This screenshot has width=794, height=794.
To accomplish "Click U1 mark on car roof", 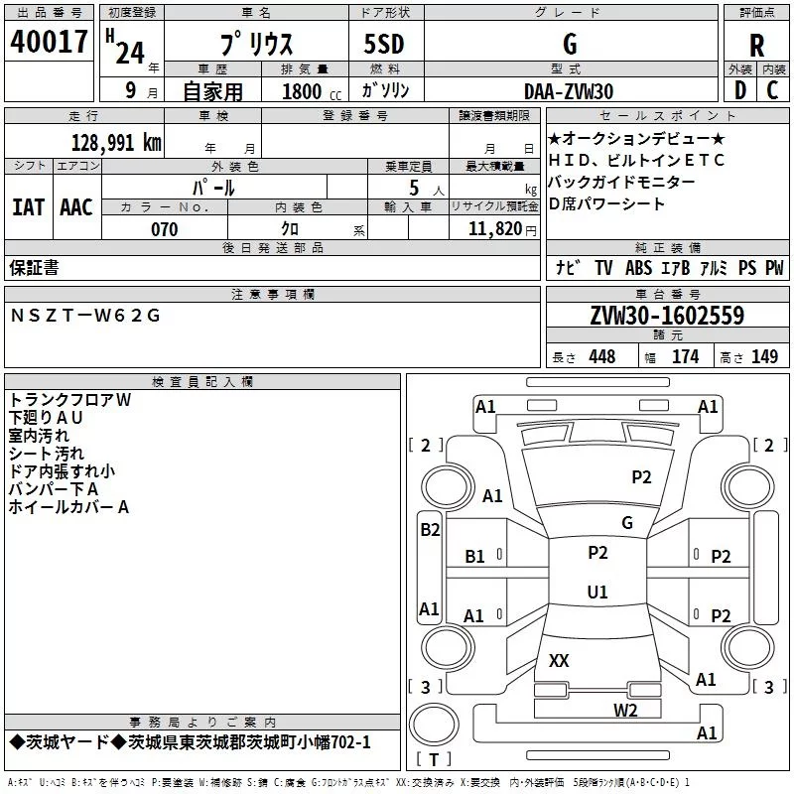I will pyautogui.click(x=597, y=592).
